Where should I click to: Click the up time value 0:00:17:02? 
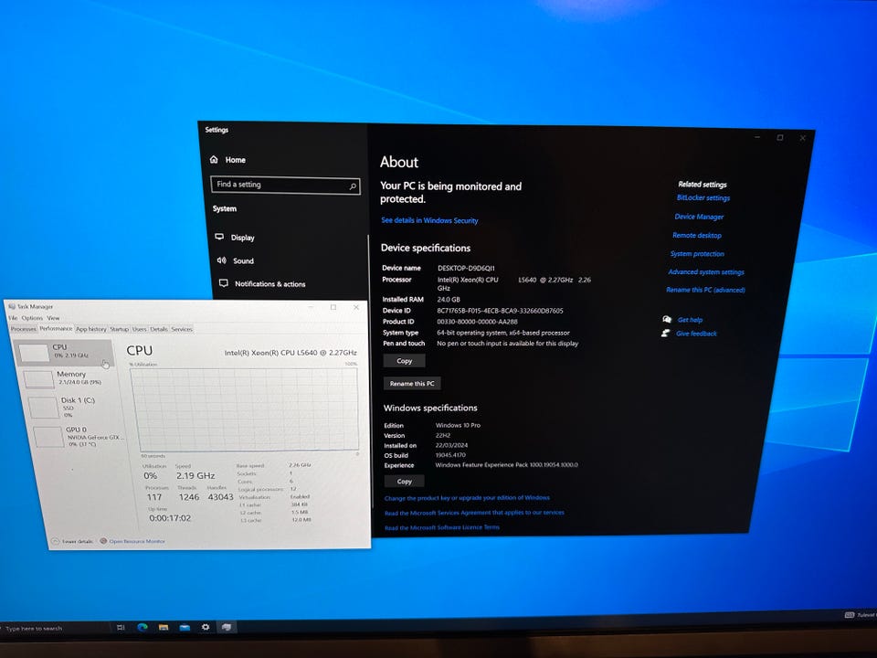tap(170, 518)
